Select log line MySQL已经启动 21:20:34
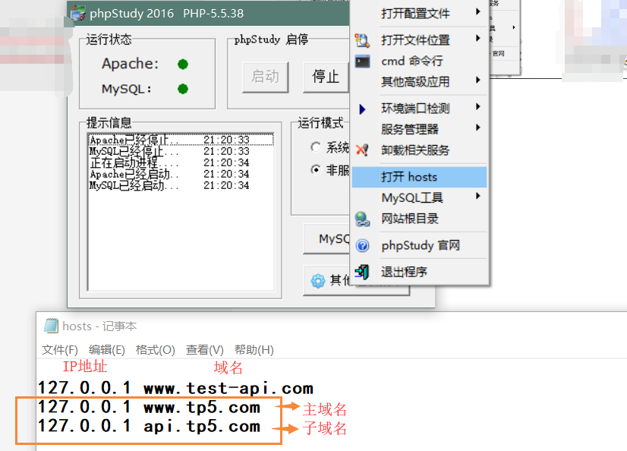627x451 pixels. [181, 186]
